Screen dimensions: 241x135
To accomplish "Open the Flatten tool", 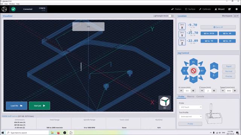I will click(176, 9).
